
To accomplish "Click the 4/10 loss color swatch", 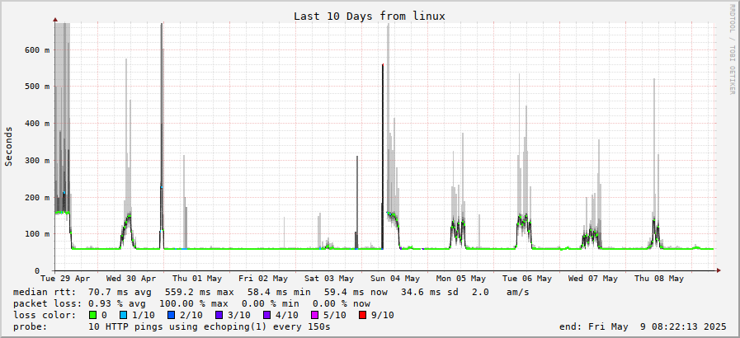I will click(268, 315).
